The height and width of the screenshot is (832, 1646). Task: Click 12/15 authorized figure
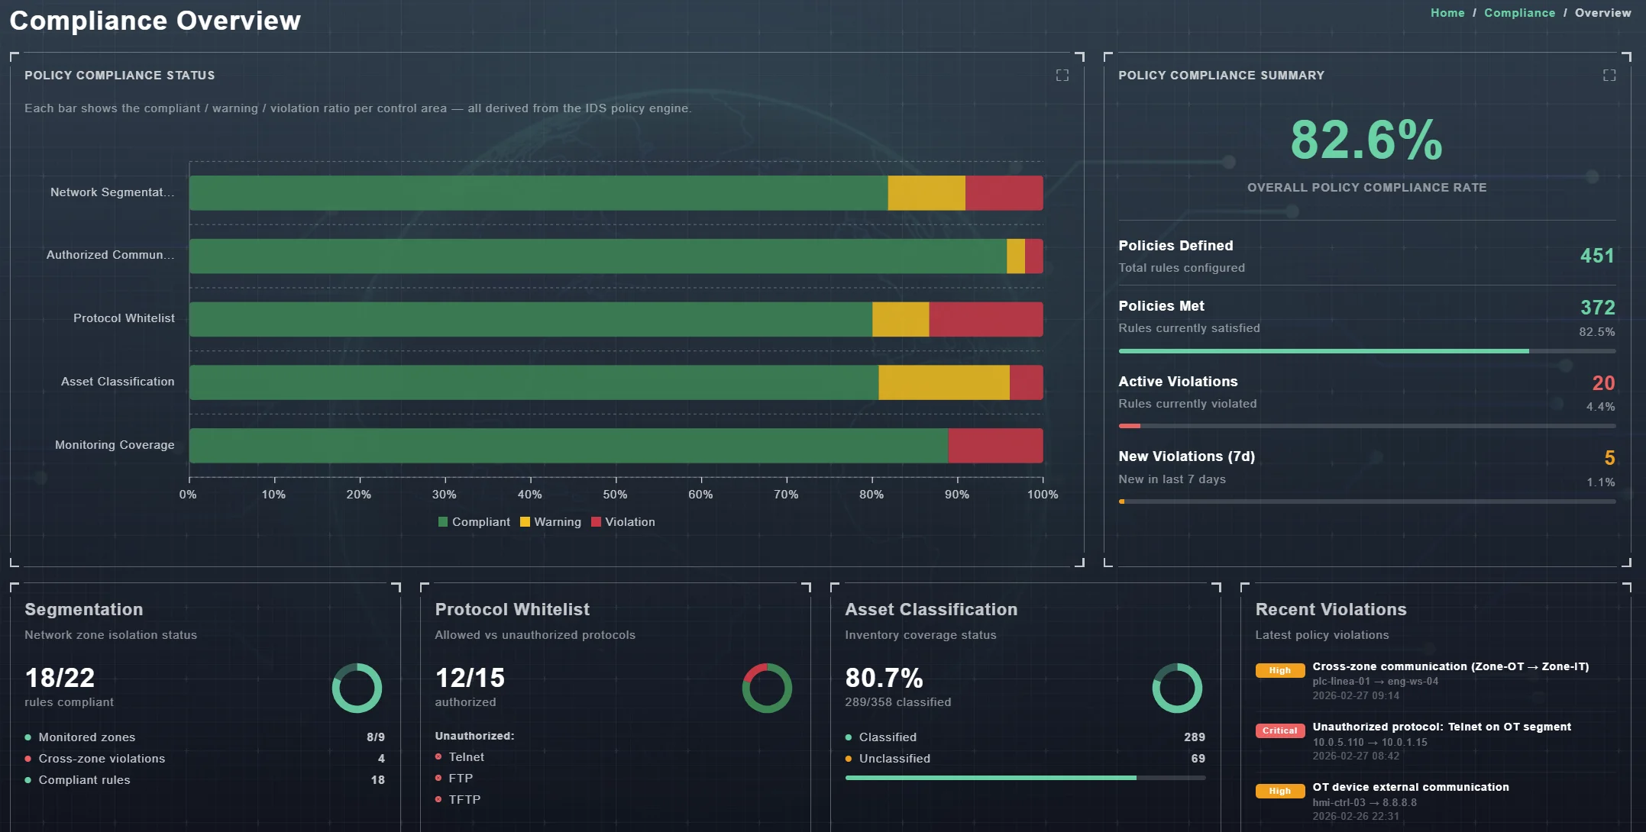470,678
